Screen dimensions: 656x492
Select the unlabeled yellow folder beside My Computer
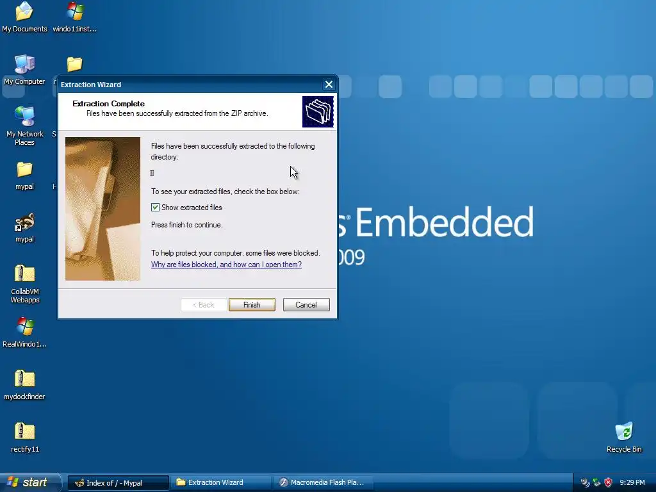click(x=74, y=64)
